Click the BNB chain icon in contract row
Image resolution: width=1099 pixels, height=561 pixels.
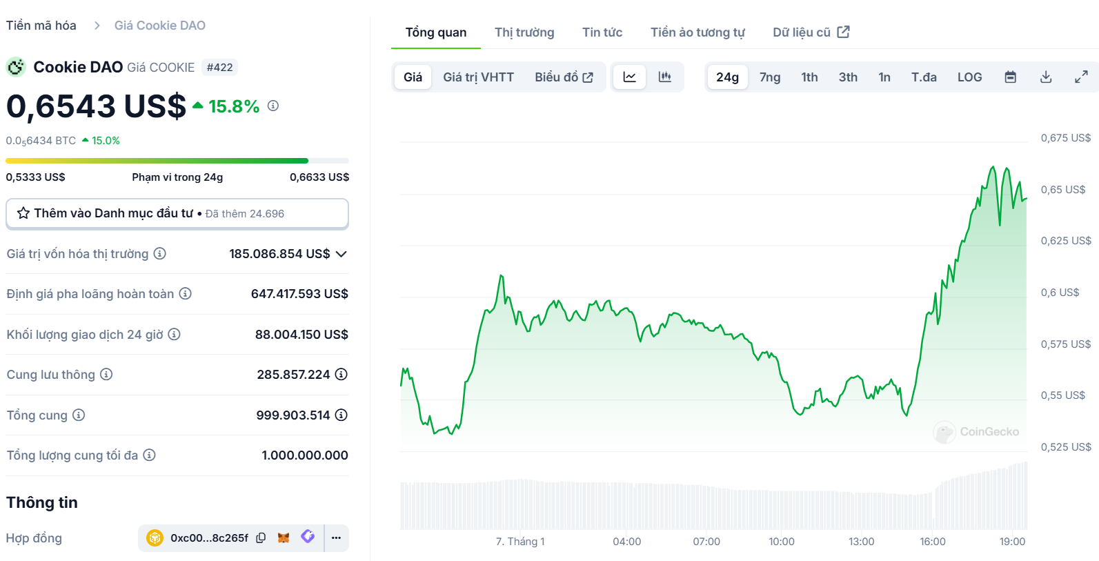(155, 538)
